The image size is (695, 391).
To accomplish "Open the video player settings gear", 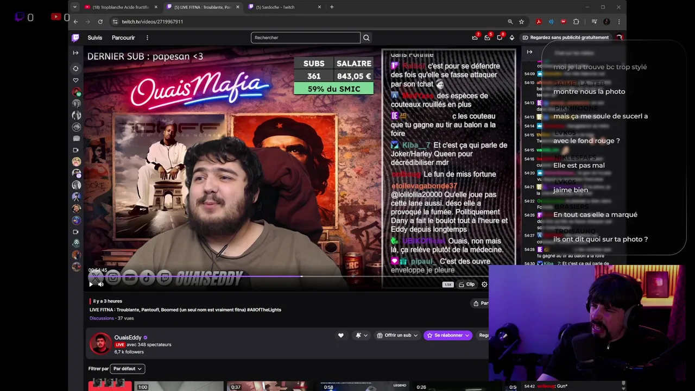I will tap(484, 284).
